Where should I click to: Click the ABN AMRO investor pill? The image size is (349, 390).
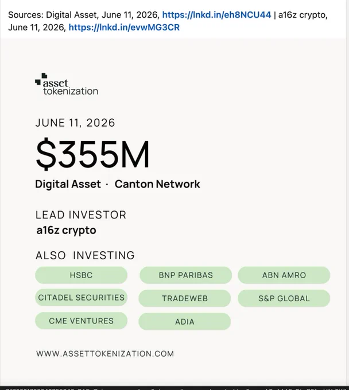tap(284, 275)
